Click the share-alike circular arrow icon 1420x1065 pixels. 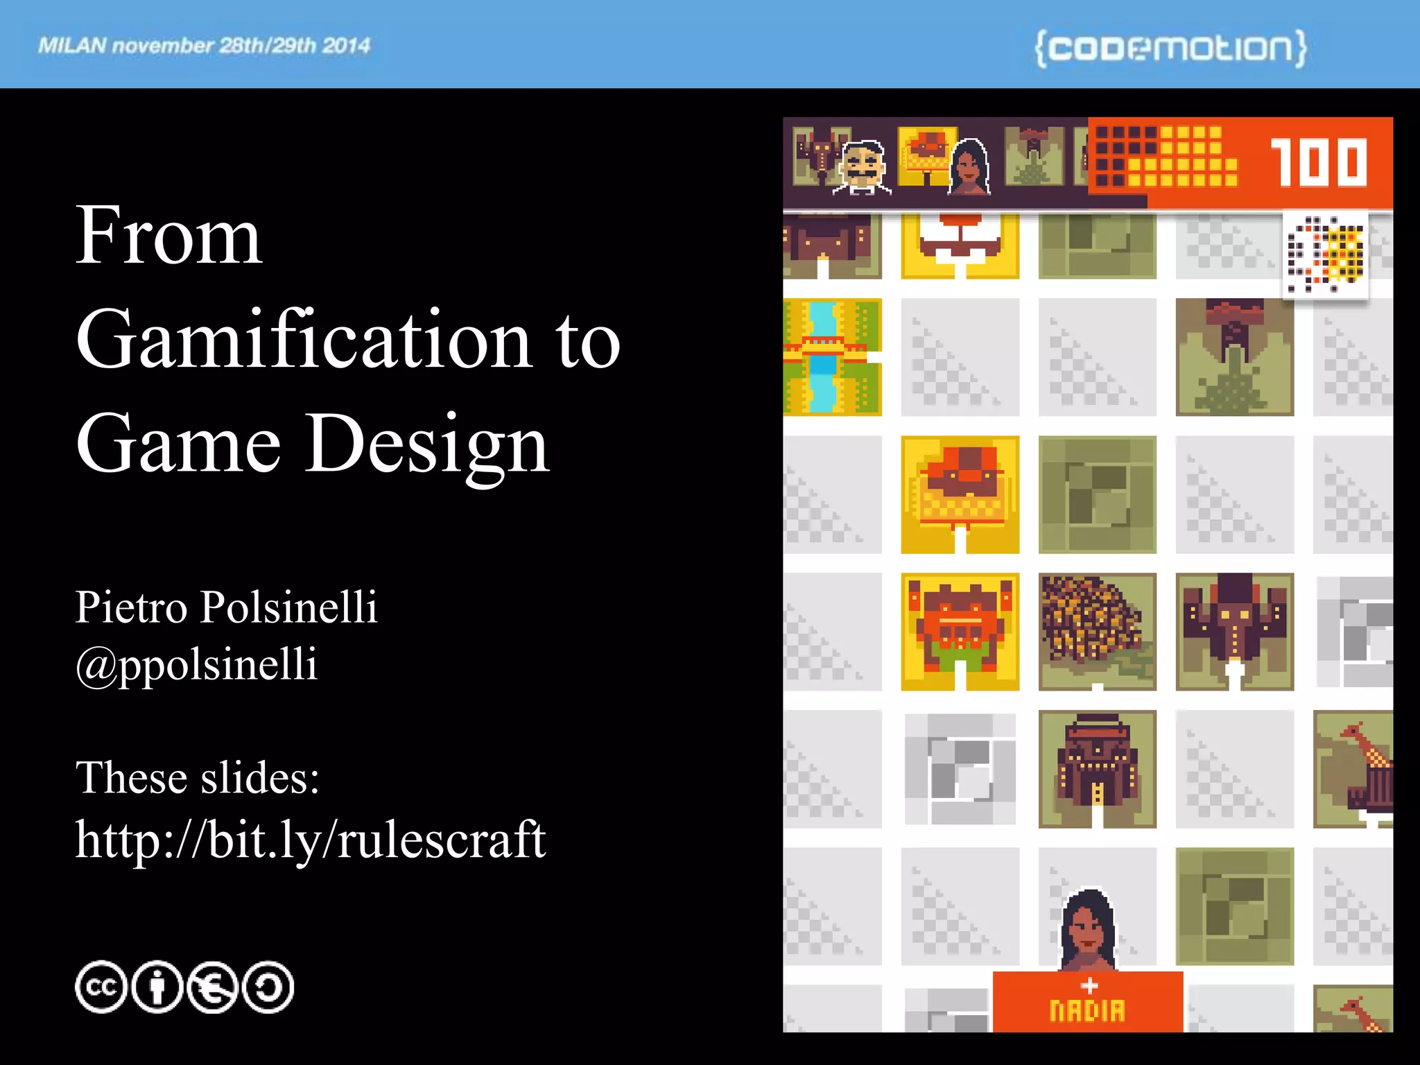268,987
